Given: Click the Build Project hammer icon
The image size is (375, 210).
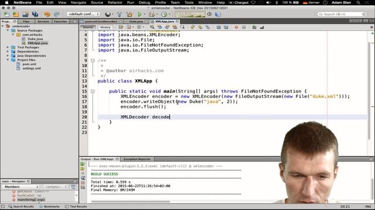Looking at the screenshot, I should [120, 14].
